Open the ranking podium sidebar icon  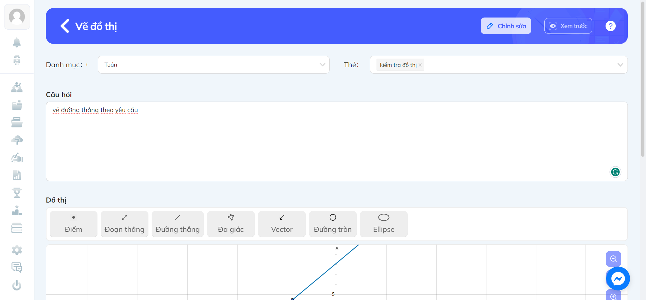click(x=17, y=210)
